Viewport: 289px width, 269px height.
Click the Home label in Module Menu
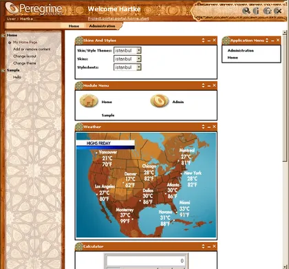(x=107, y=102)
